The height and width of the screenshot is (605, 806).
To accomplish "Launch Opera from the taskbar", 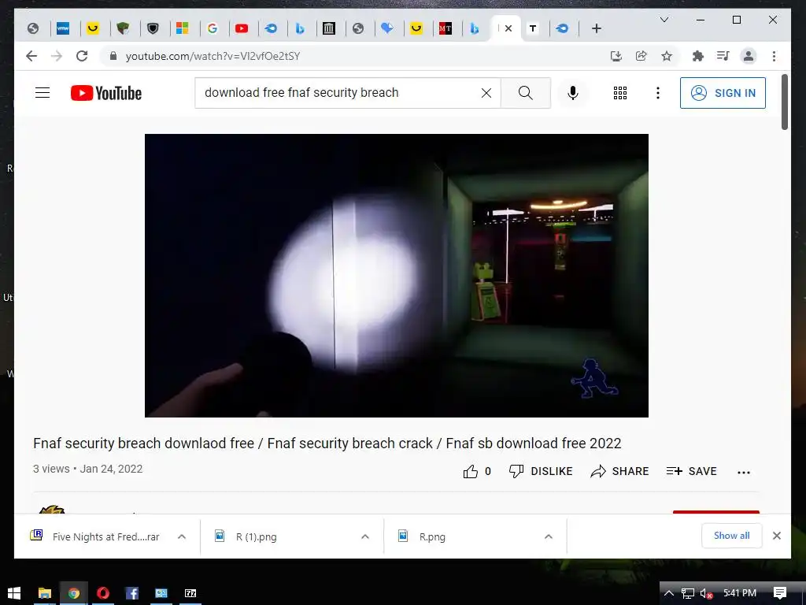I will pyautogui.click(x=103, y=593).
